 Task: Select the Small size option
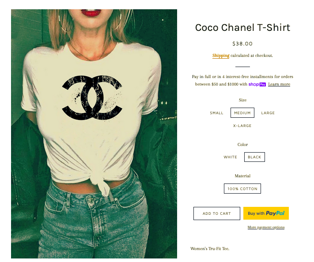point(216,113)
